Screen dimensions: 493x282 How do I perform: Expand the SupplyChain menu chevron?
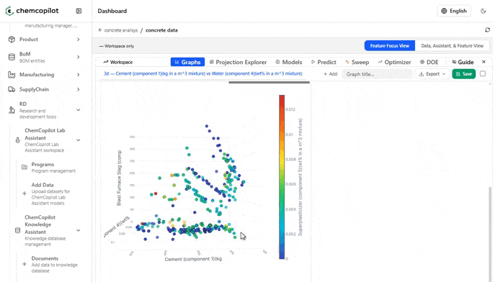pyautogui.click(x=79, y=89)
